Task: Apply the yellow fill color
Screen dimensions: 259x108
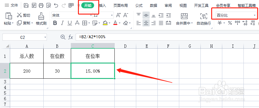Action: point(105,23)
